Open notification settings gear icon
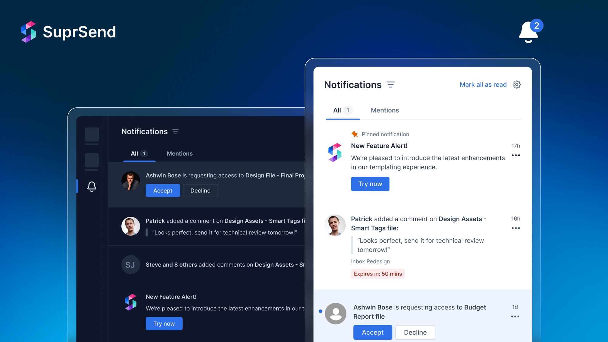This screenshot has width=608, height=342. coord(516,85)
